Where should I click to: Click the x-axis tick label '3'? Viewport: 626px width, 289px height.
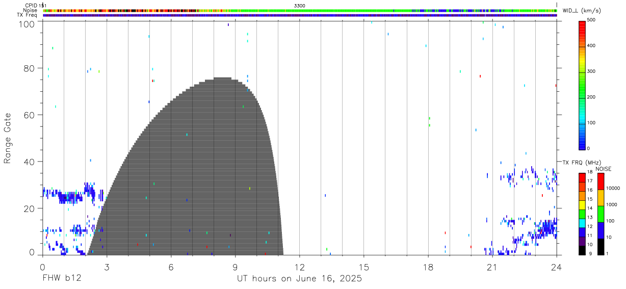click(107, 267)
